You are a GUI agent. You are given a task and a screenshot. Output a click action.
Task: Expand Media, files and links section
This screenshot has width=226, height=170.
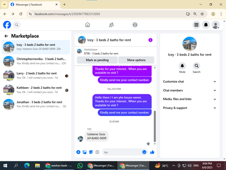pos(189,99)
